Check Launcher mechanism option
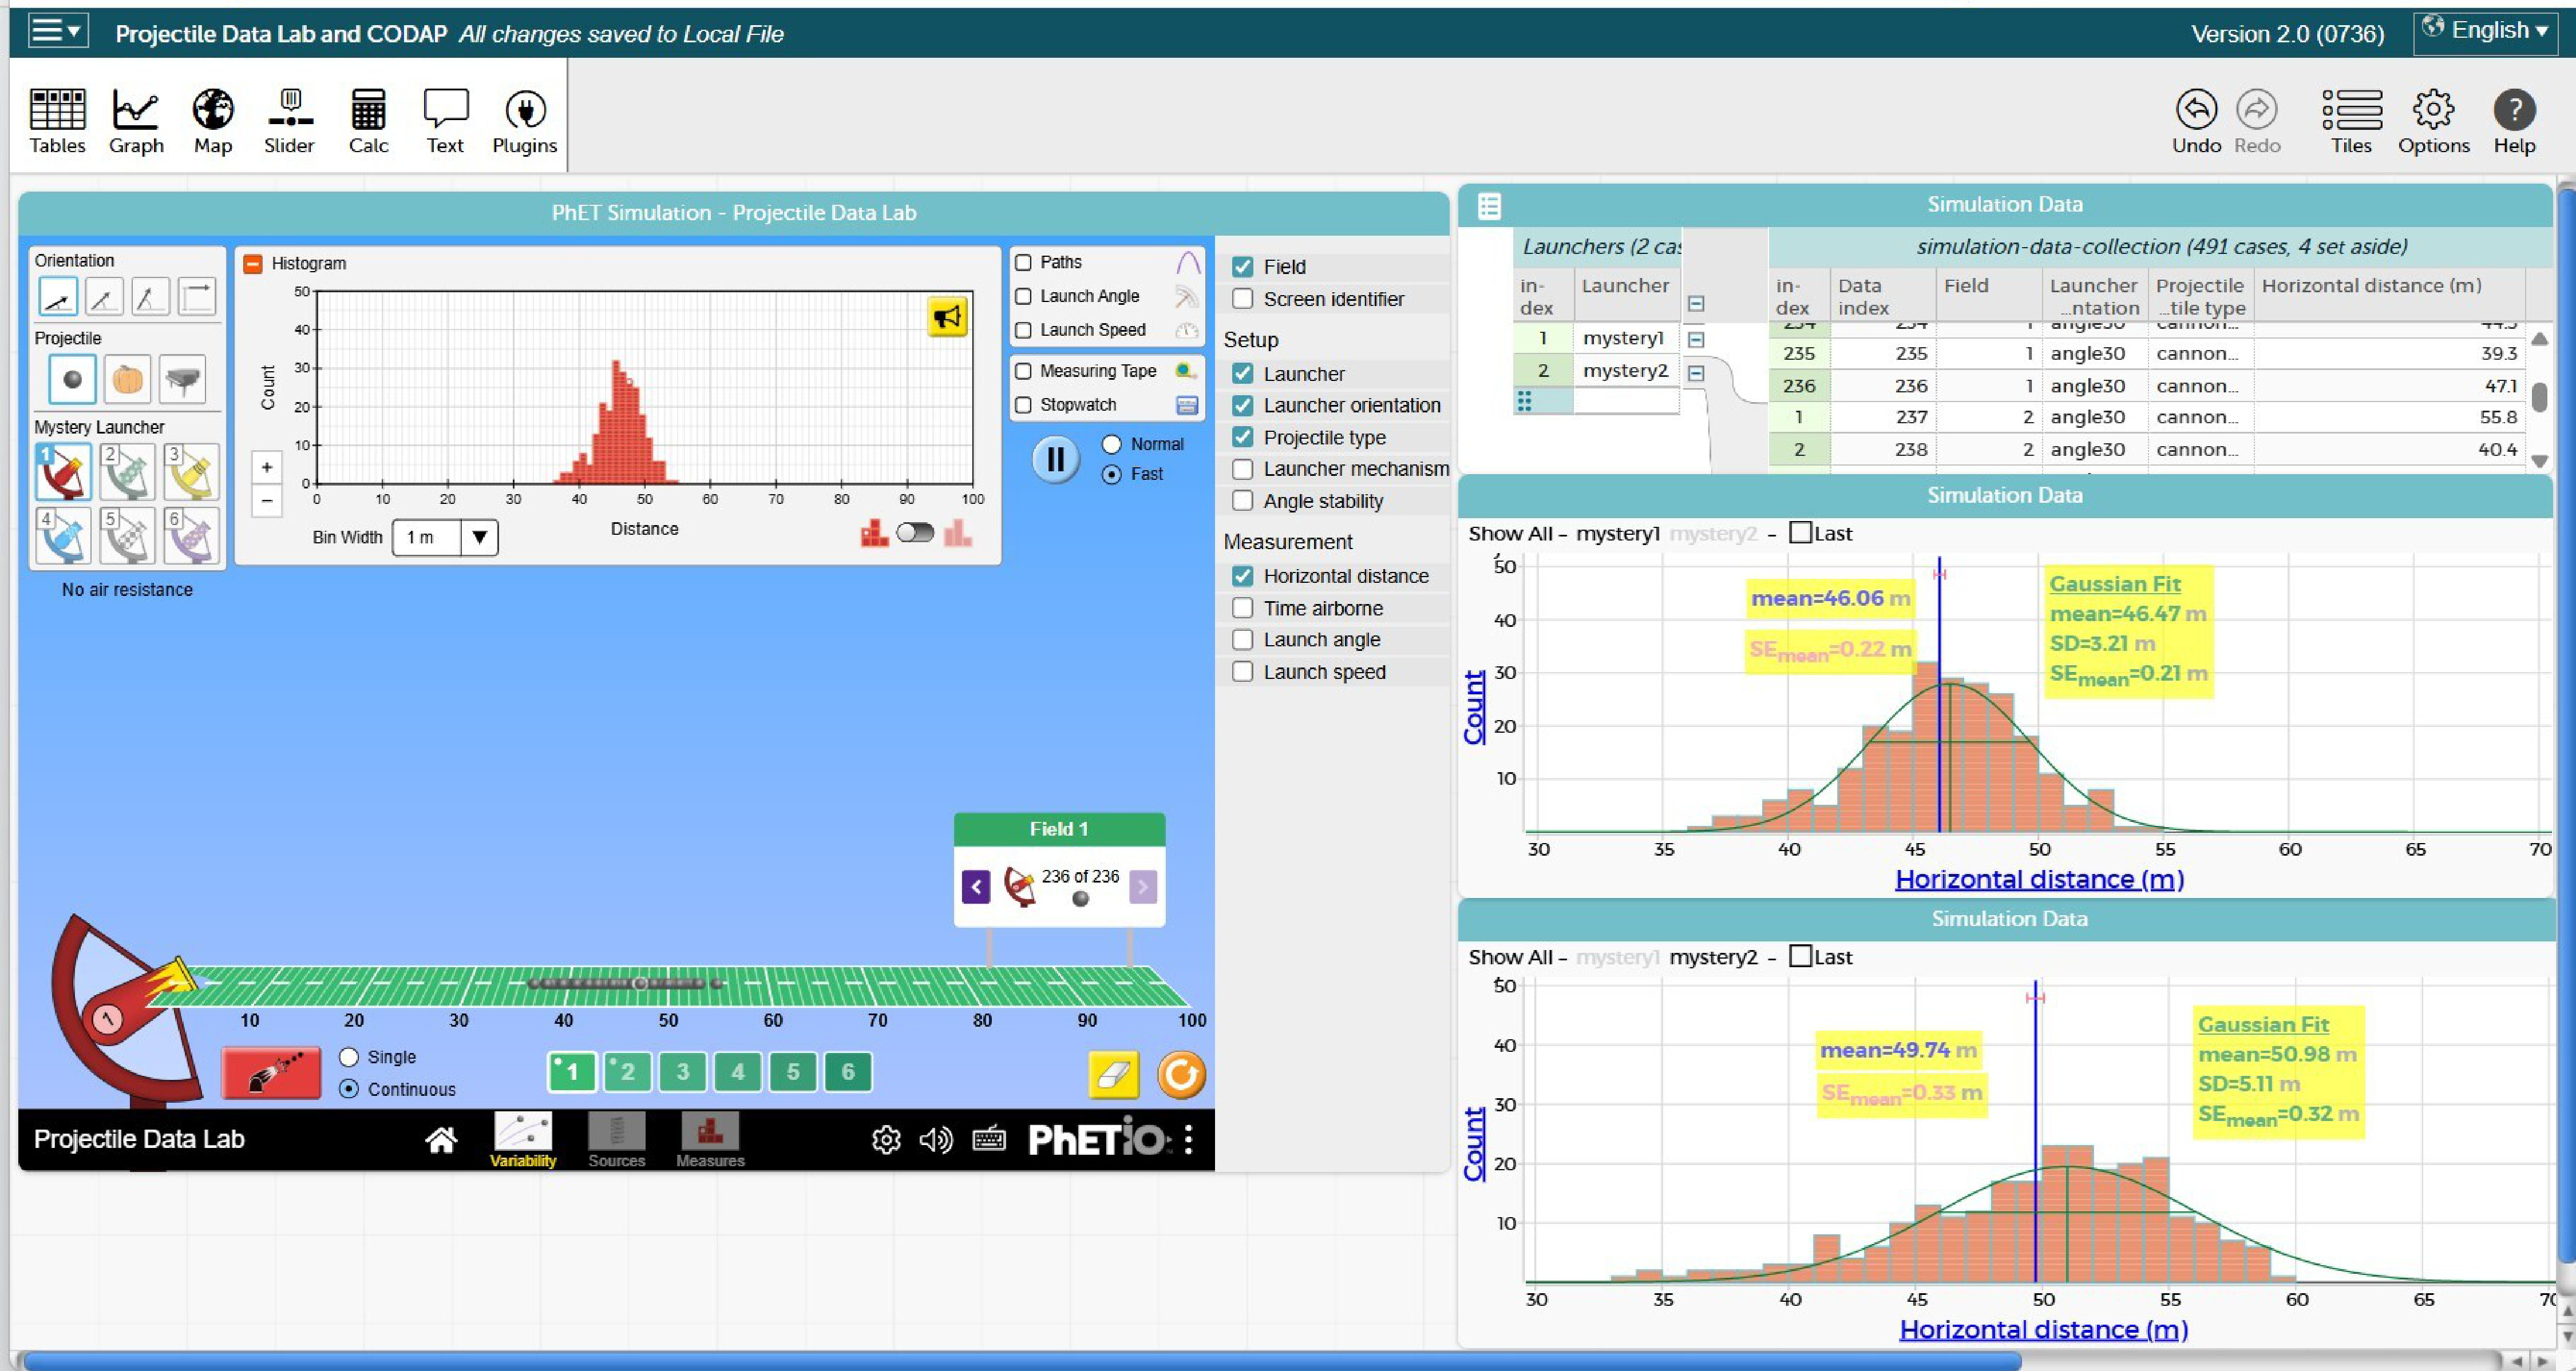 [x=1242, y=468]
